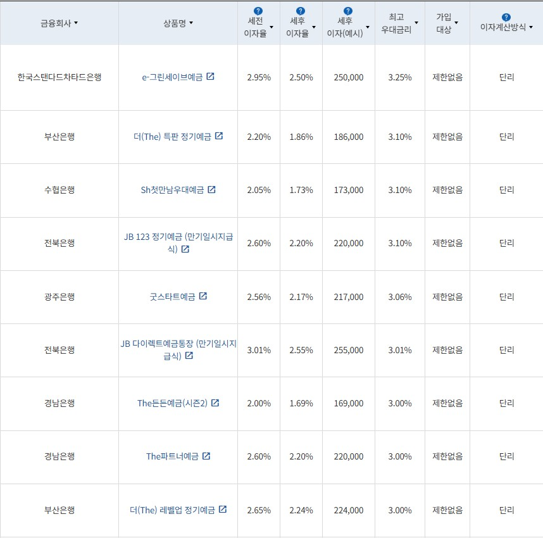Open the e-그린세이브예금 product link
543x538 pixels.
(x=173, y=75)
